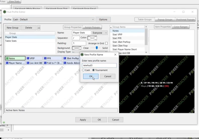Switch to the Popup Groups tab
The height and width of the screenshot is (139, 199).
click(x=165, y=19)
